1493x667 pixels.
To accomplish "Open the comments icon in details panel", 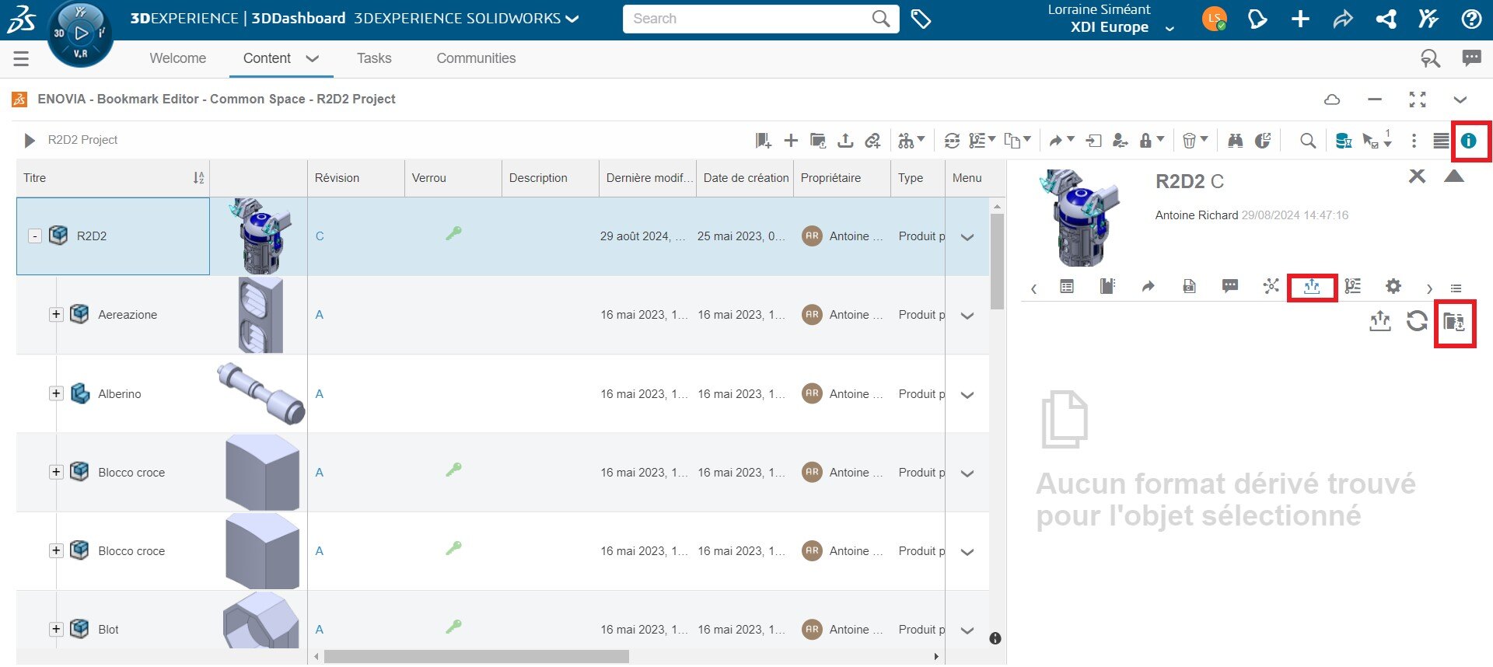I will point(1229,287).
